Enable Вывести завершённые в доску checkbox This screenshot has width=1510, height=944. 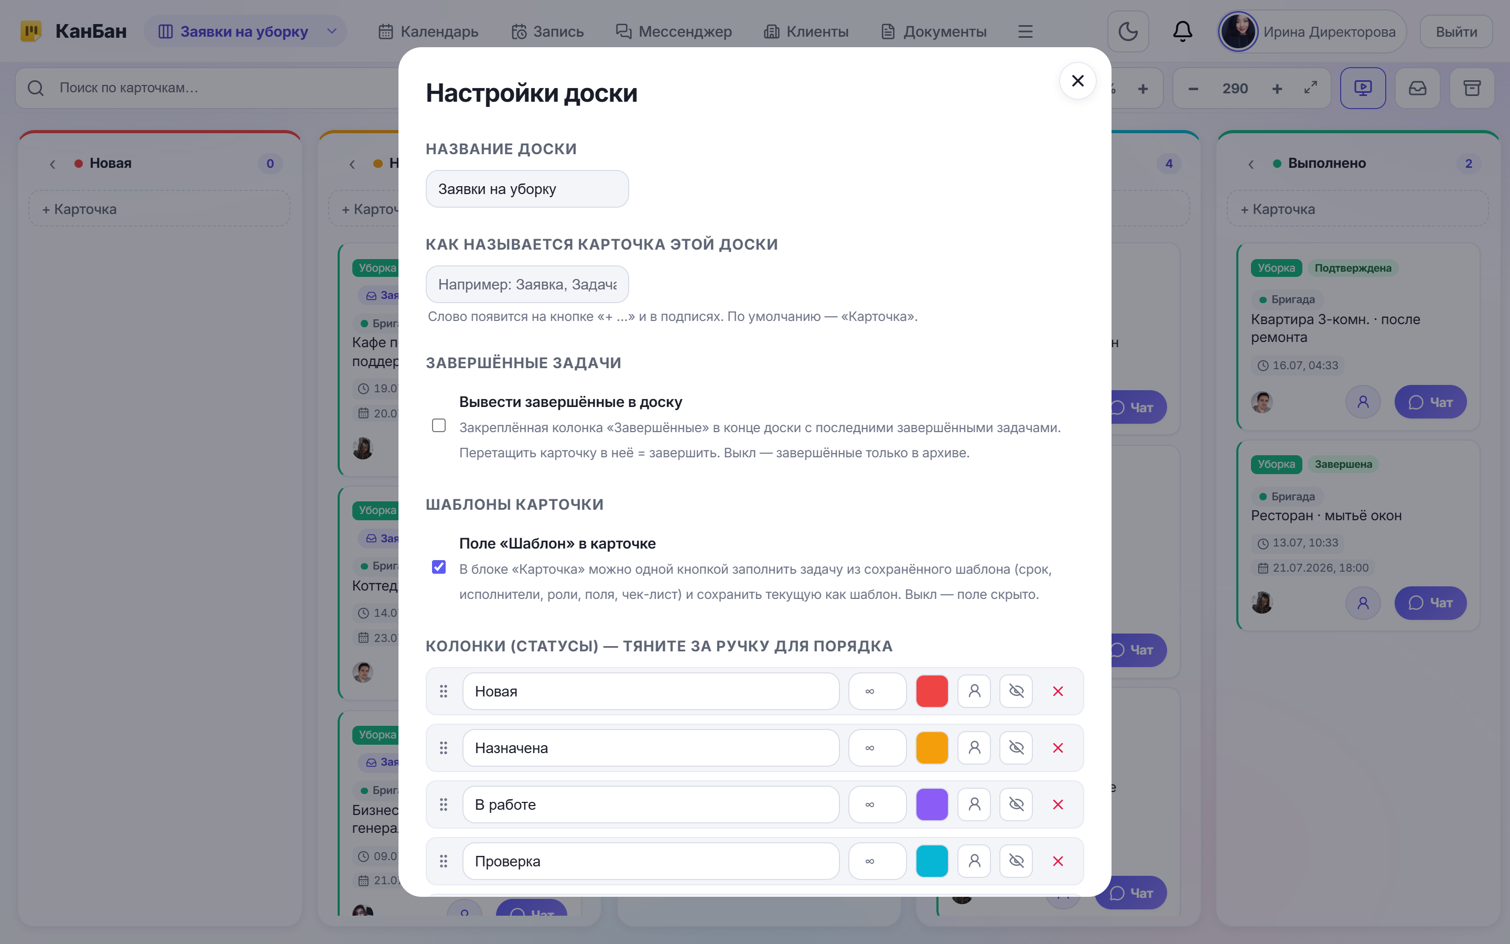[x=439, y=425]
